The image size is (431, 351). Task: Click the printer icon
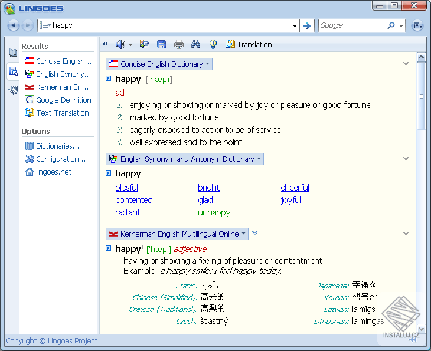click(179, 44)
